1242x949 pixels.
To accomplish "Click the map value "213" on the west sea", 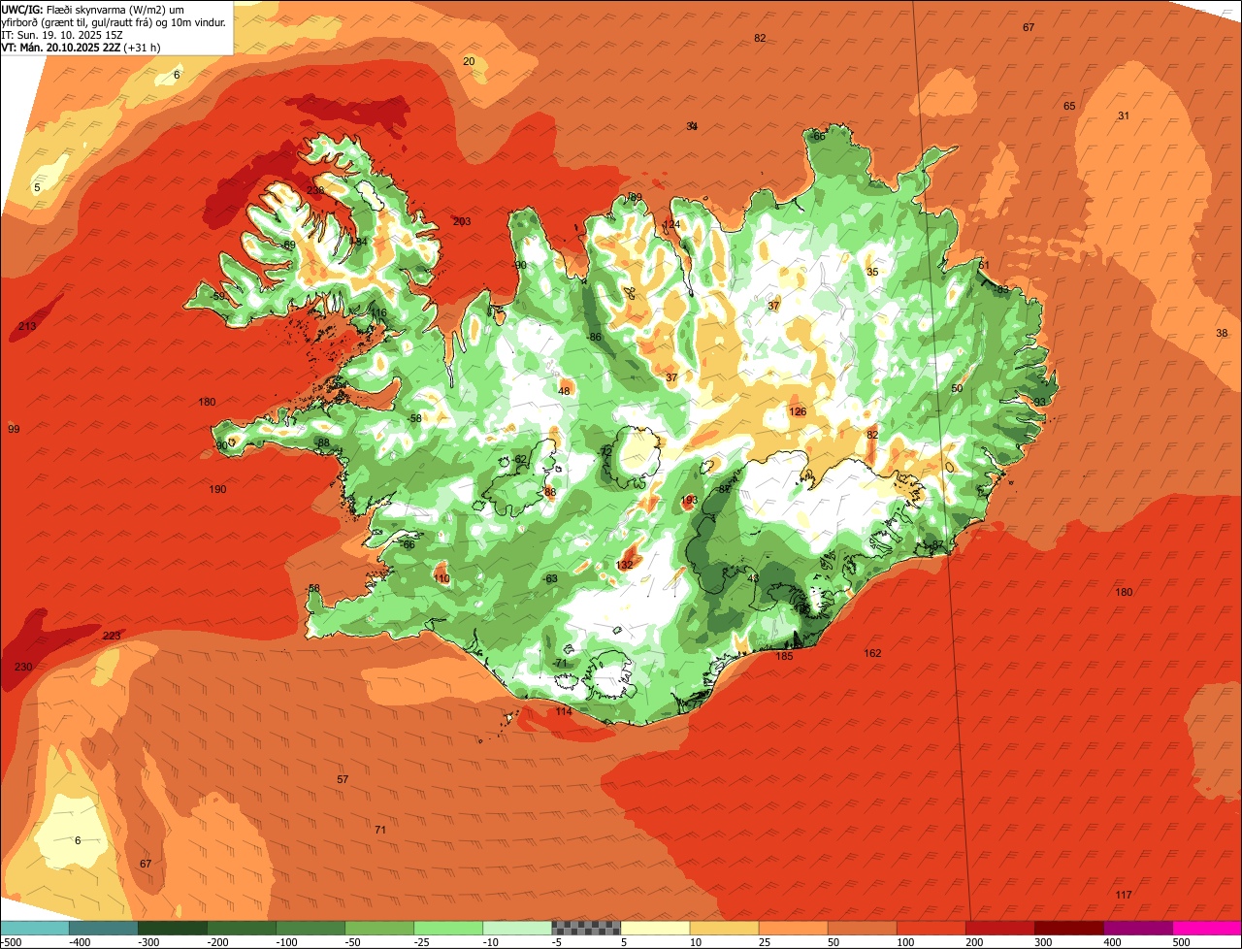I will (x=27, y=326).
